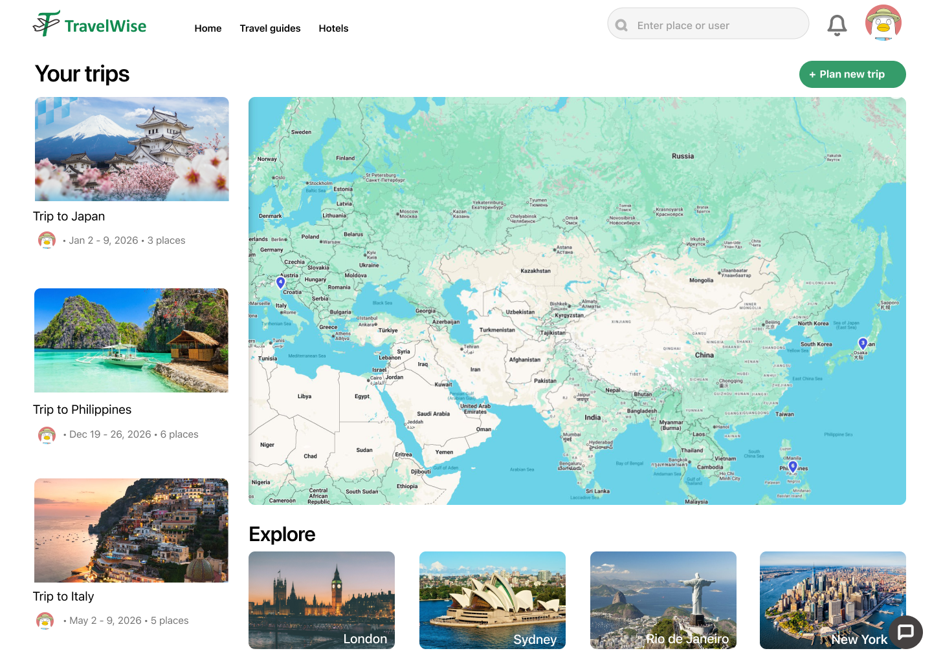Open the Trip to Italy title link
This screenshot has height=662, width=932.
(x=63, y=597)
